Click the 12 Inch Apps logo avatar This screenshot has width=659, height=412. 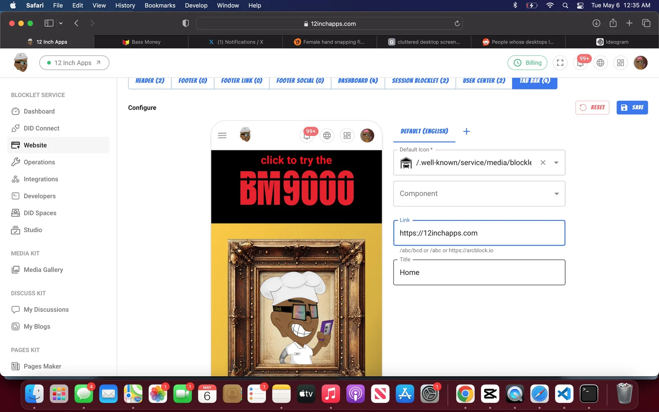point(21,63)
